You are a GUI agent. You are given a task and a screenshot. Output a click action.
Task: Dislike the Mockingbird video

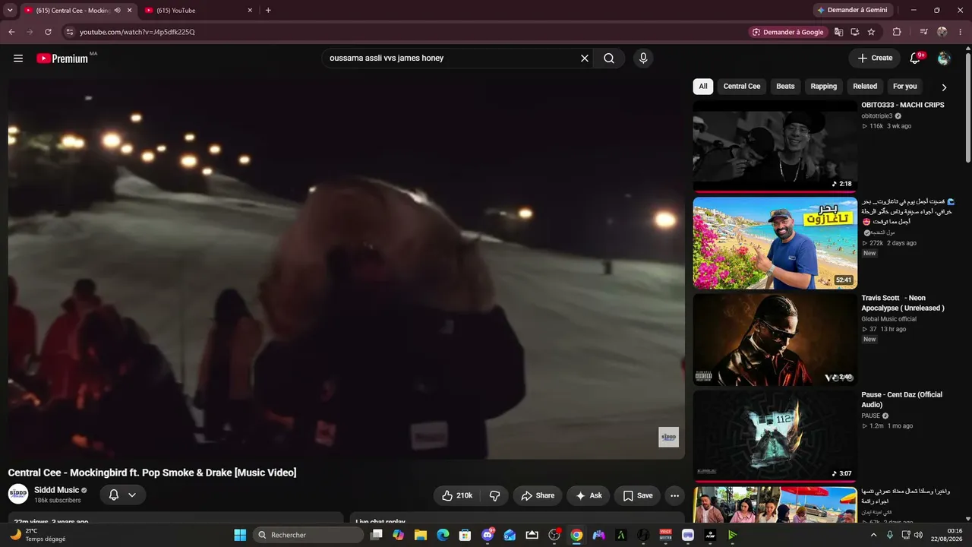pos(495,495)
